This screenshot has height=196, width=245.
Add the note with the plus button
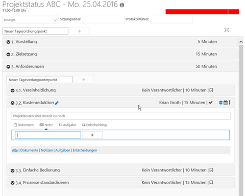[92, 135]
